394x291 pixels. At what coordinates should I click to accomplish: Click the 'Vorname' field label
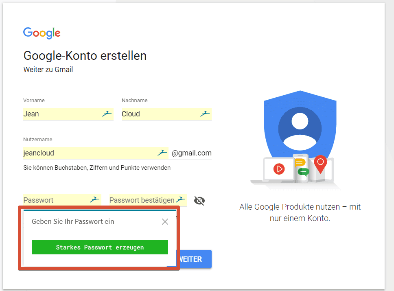click(34, 100)
